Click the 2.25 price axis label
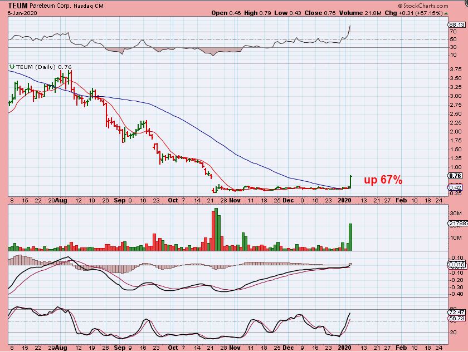The image size is (468, 352). 456,123
